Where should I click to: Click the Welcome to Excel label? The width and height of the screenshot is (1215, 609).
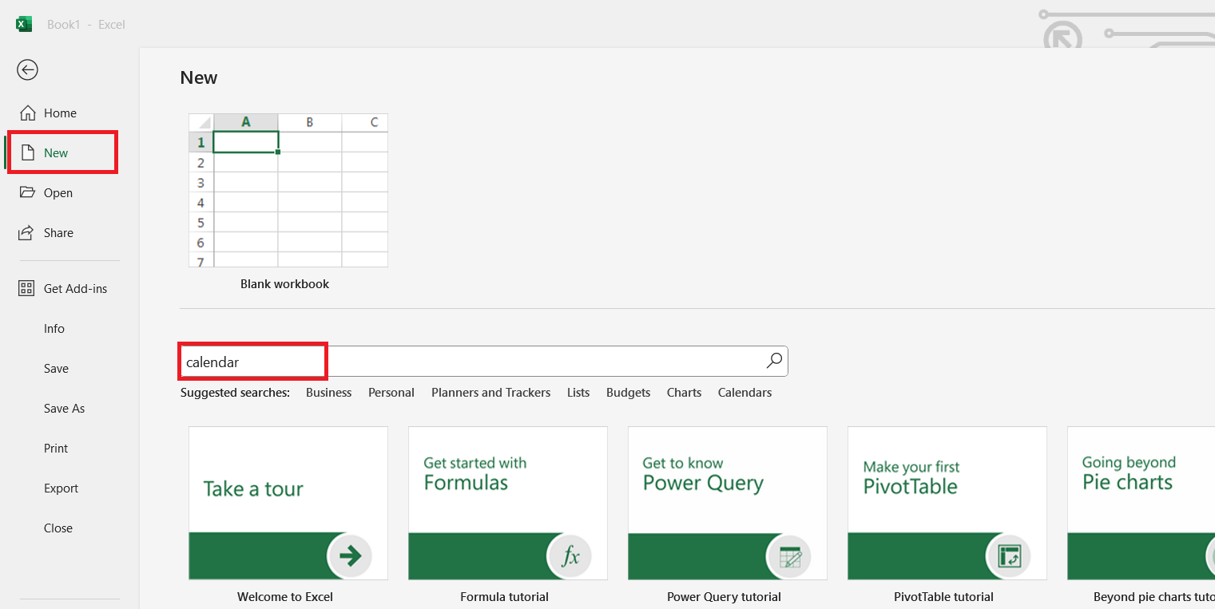tap(285, 596)
